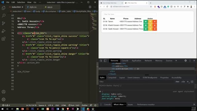Click the Filter This Table input
Image resolution: width=197 pixels, height=111 pixels.
click(130, 14)
